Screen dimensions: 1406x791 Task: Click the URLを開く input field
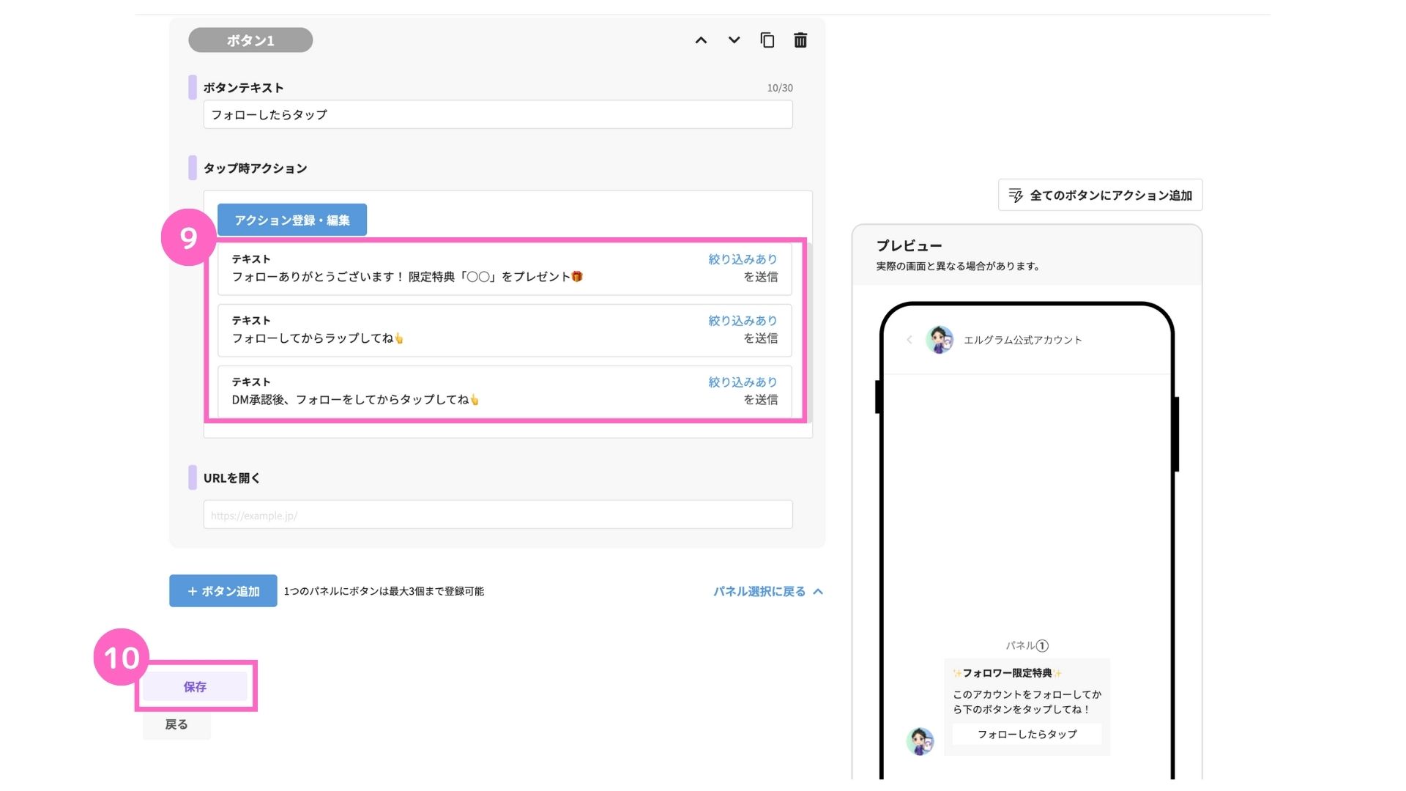498,515
